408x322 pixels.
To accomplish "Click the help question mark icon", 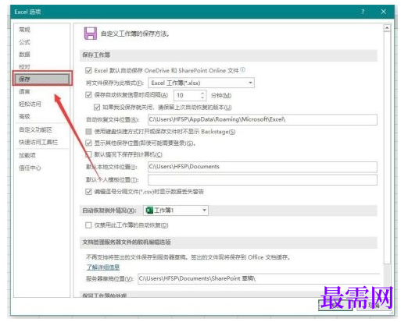I will [363, 12].
